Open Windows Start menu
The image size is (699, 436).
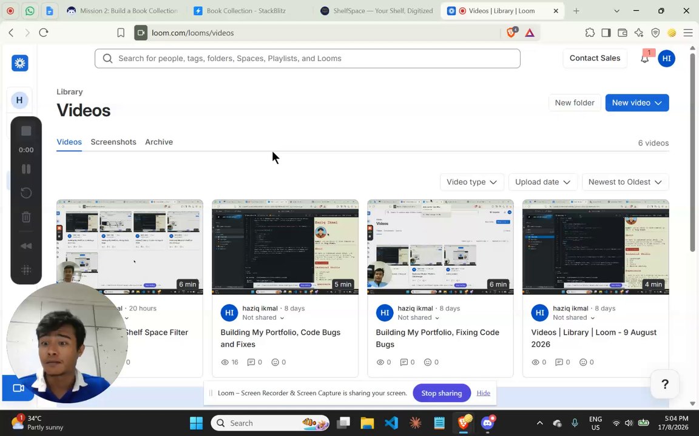[x=196, y=423]
